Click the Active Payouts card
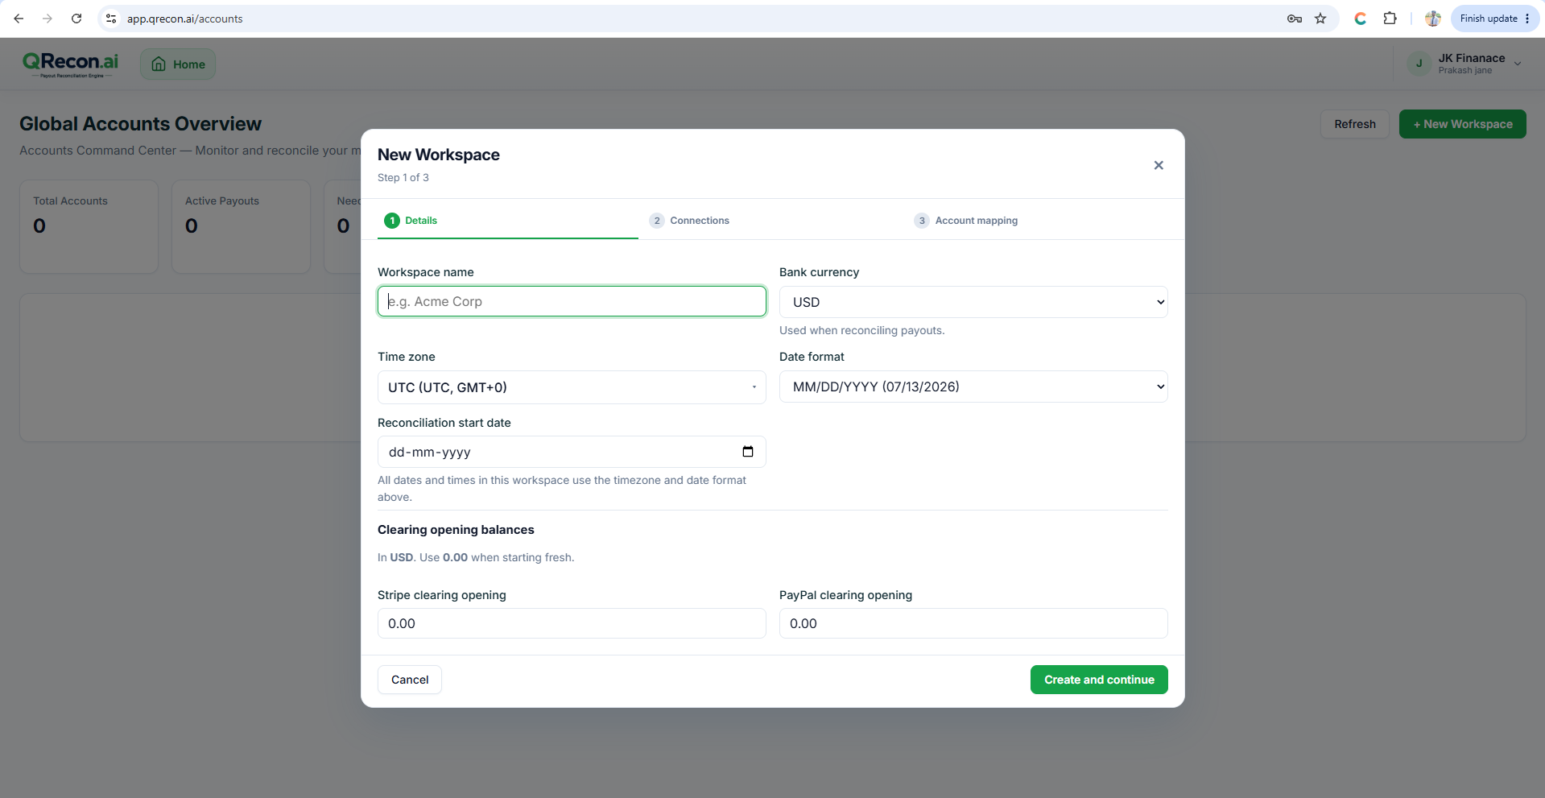The width and height of the screenshot is (1545, 798). point(241,226)
